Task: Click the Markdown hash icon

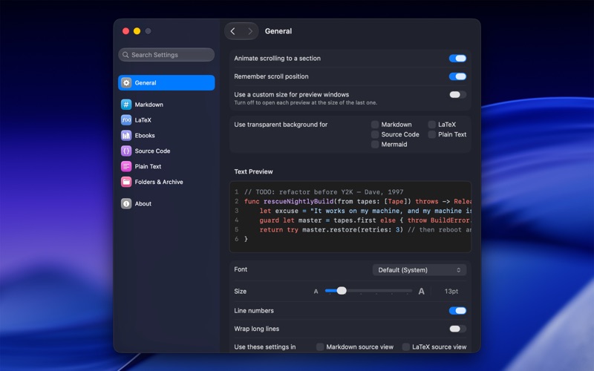Action: pyautogui.click(x=126, y=105)
